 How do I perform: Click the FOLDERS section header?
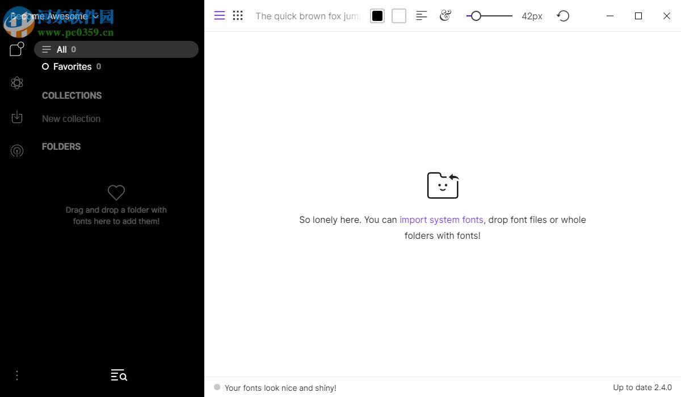pyautogui.click(x=61, y=146)
